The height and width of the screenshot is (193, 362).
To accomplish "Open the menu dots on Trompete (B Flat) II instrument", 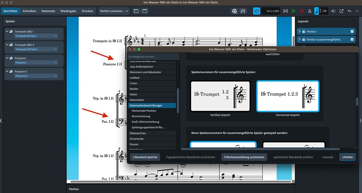I will tap(55, 49).
